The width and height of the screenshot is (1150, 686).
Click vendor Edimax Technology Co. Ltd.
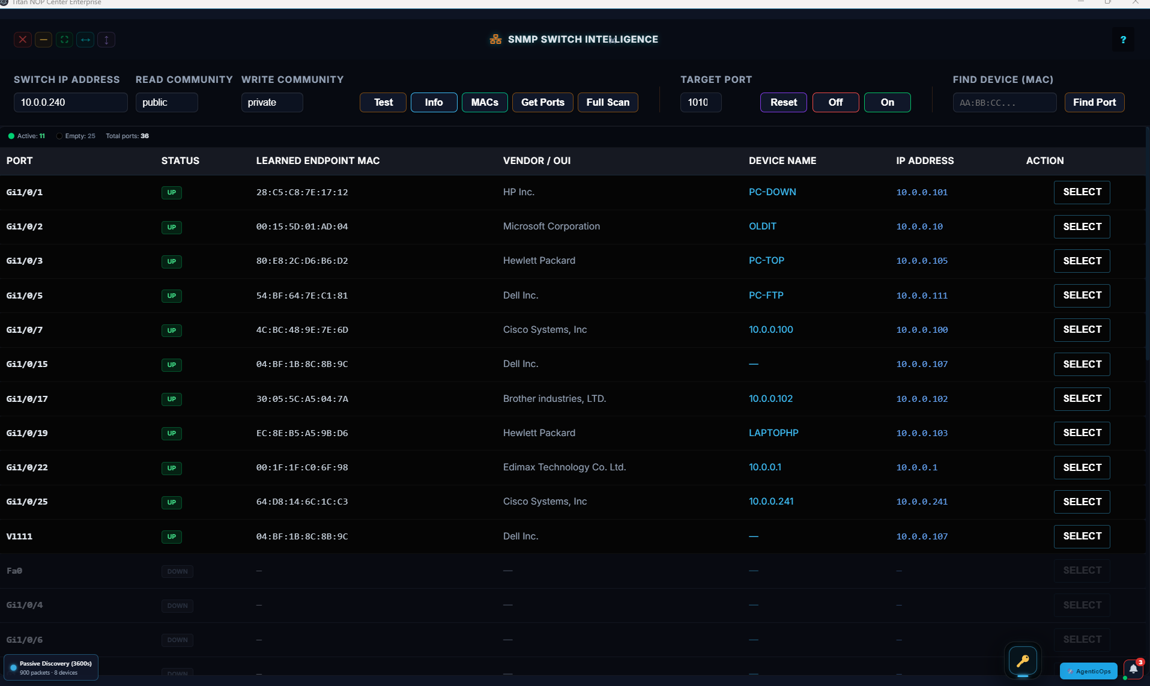click(x=564, y=467)
